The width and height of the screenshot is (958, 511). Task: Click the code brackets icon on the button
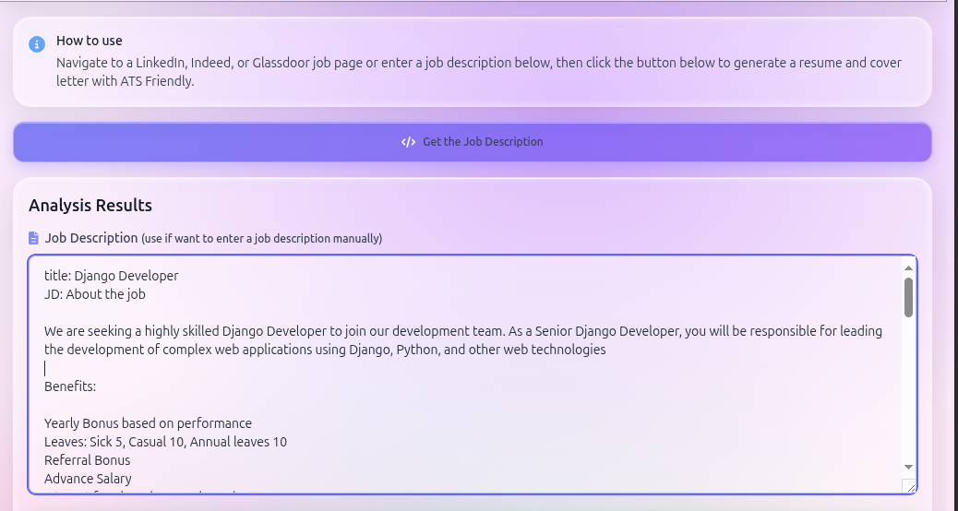coord(408,142)
